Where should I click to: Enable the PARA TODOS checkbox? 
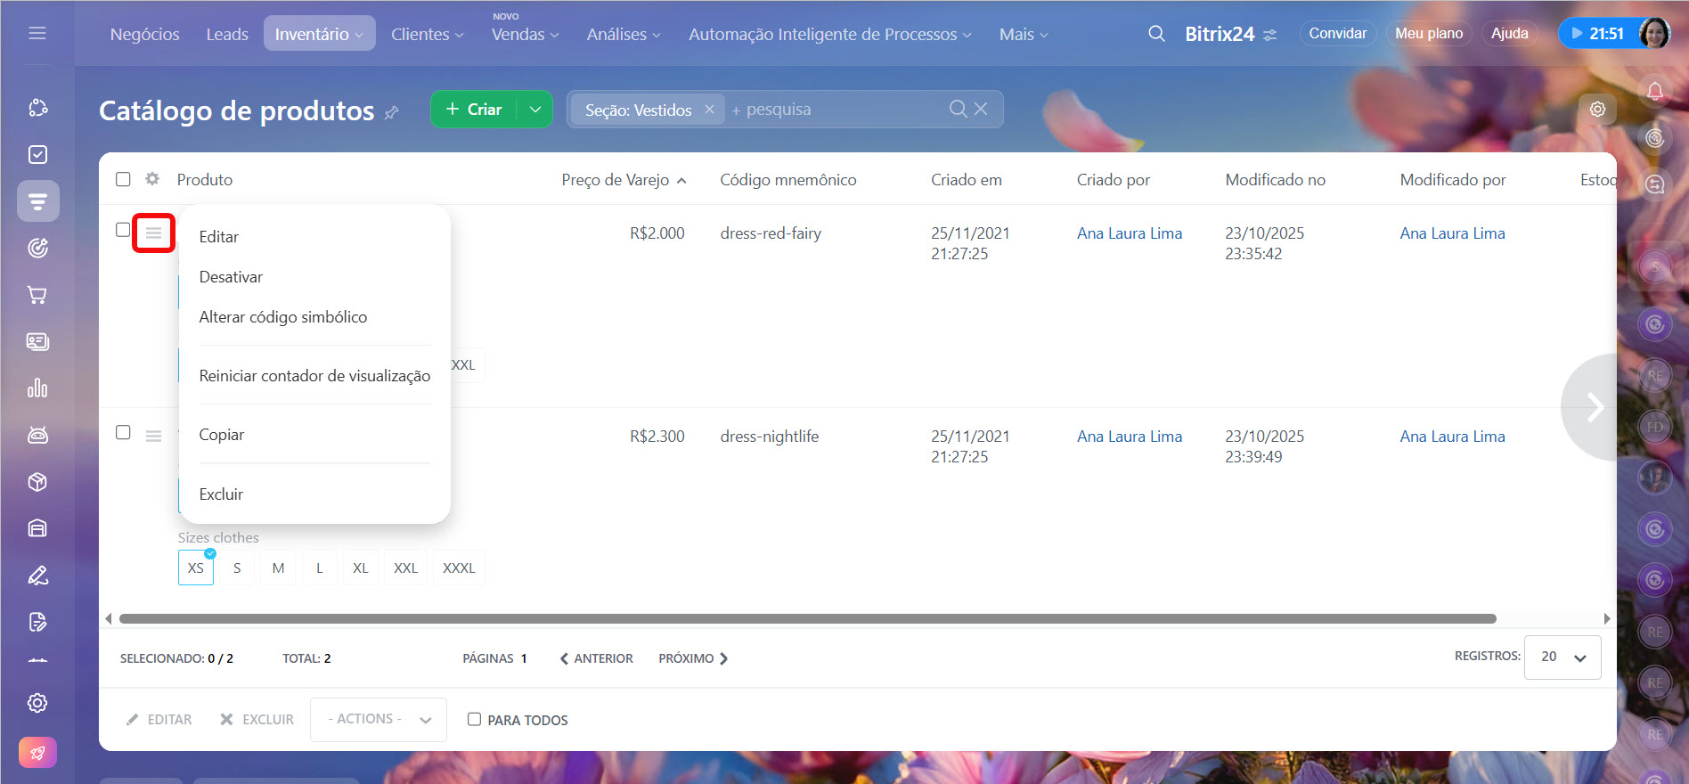[x=474, y=719]
